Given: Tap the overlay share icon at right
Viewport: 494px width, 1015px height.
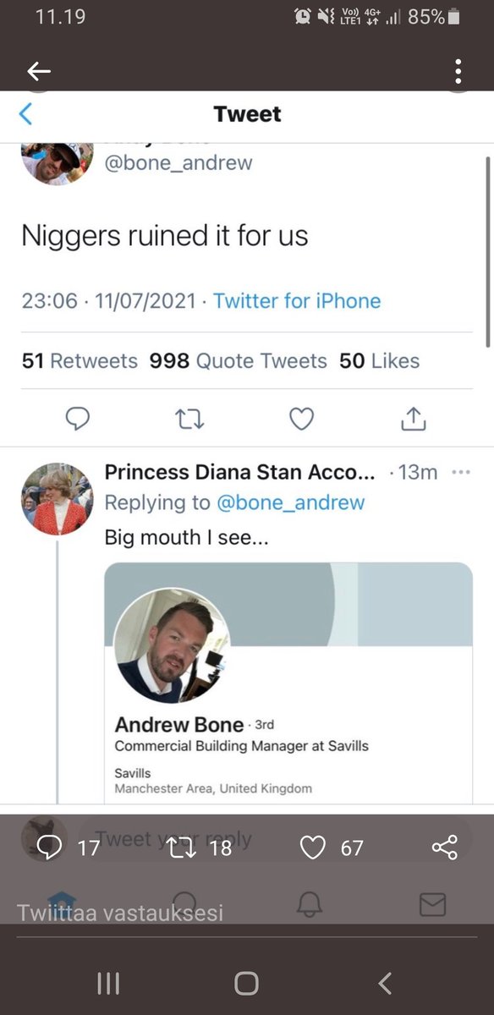Looking at the screenshot, I should point(445,847).
